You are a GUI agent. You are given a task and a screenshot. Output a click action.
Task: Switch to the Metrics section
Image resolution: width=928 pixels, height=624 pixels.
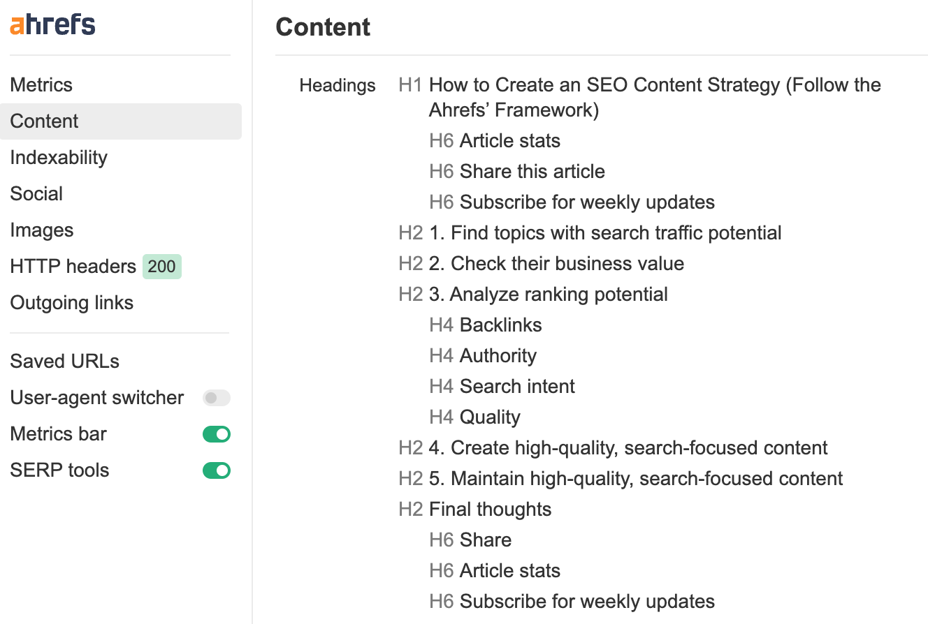click(x=41, y=84)
